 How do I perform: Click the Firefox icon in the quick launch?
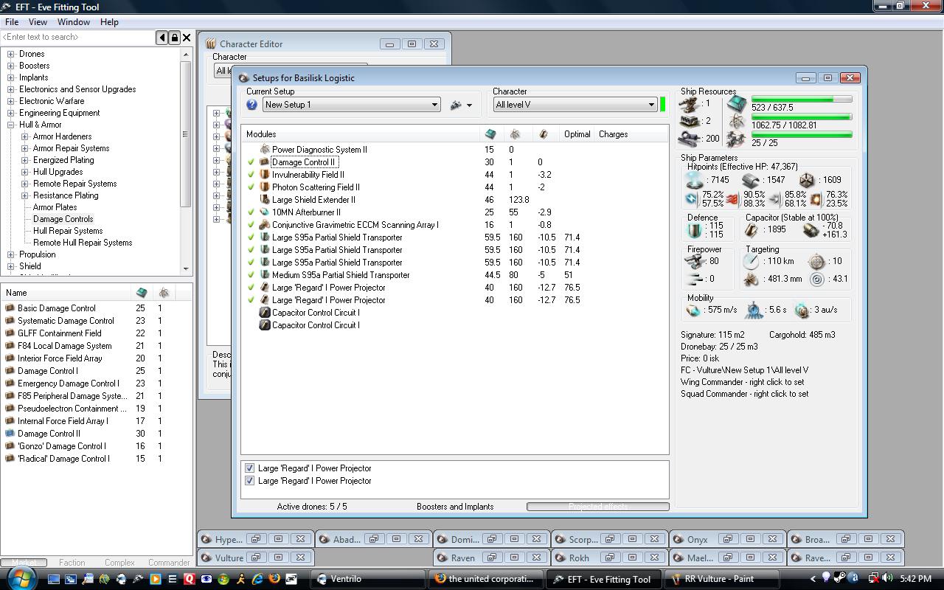274,579
